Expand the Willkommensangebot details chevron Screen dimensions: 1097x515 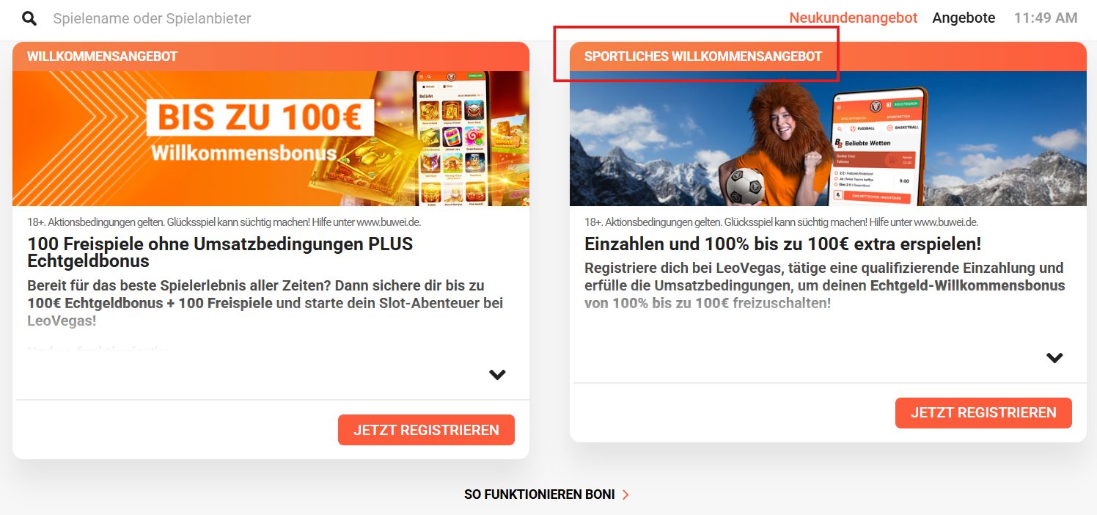pyautogui.click(x=497, y=375)
